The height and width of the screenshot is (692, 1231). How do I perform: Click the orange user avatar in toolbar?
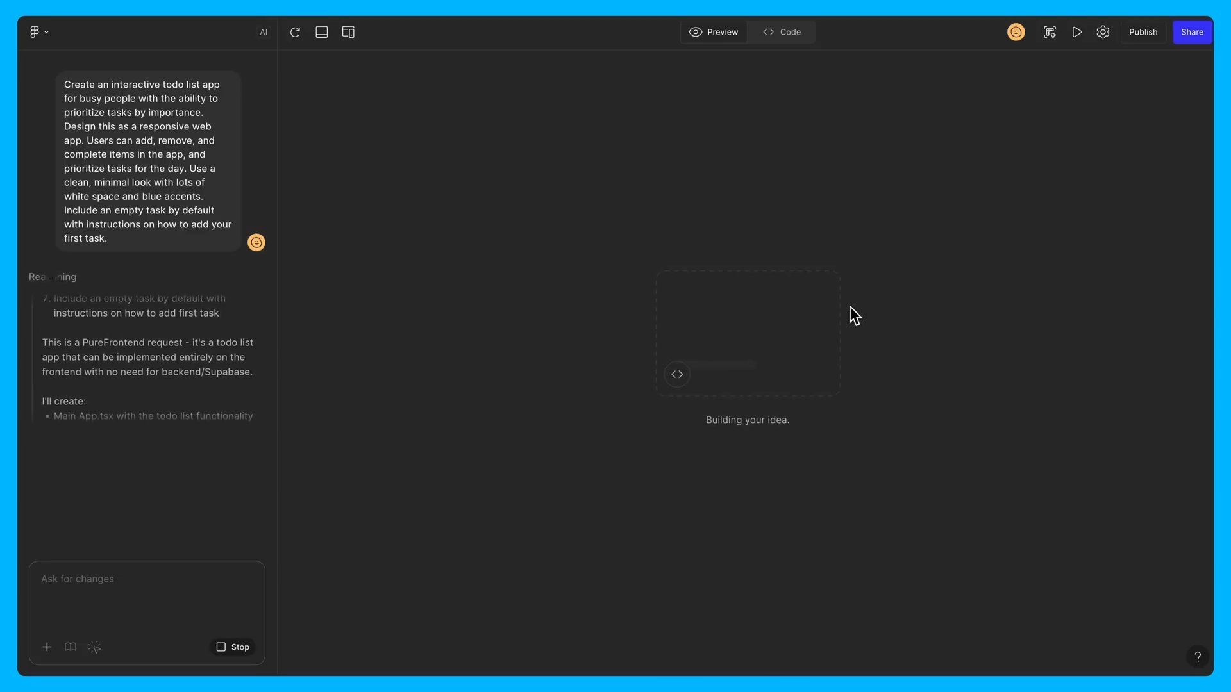pyautogui.click(x=1016, y=32)
